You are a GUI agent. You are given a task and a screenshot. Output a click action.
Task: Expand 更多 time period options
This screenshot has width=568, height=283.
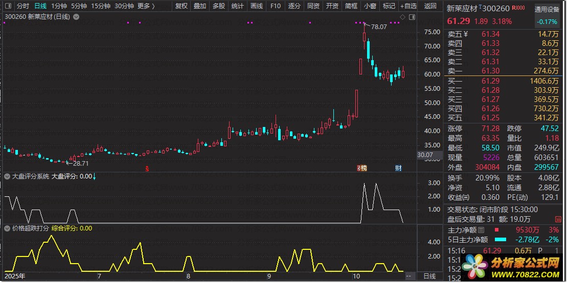point(146,6)
